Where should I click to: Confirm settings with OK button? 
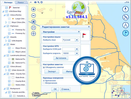[x=55, y=89]
